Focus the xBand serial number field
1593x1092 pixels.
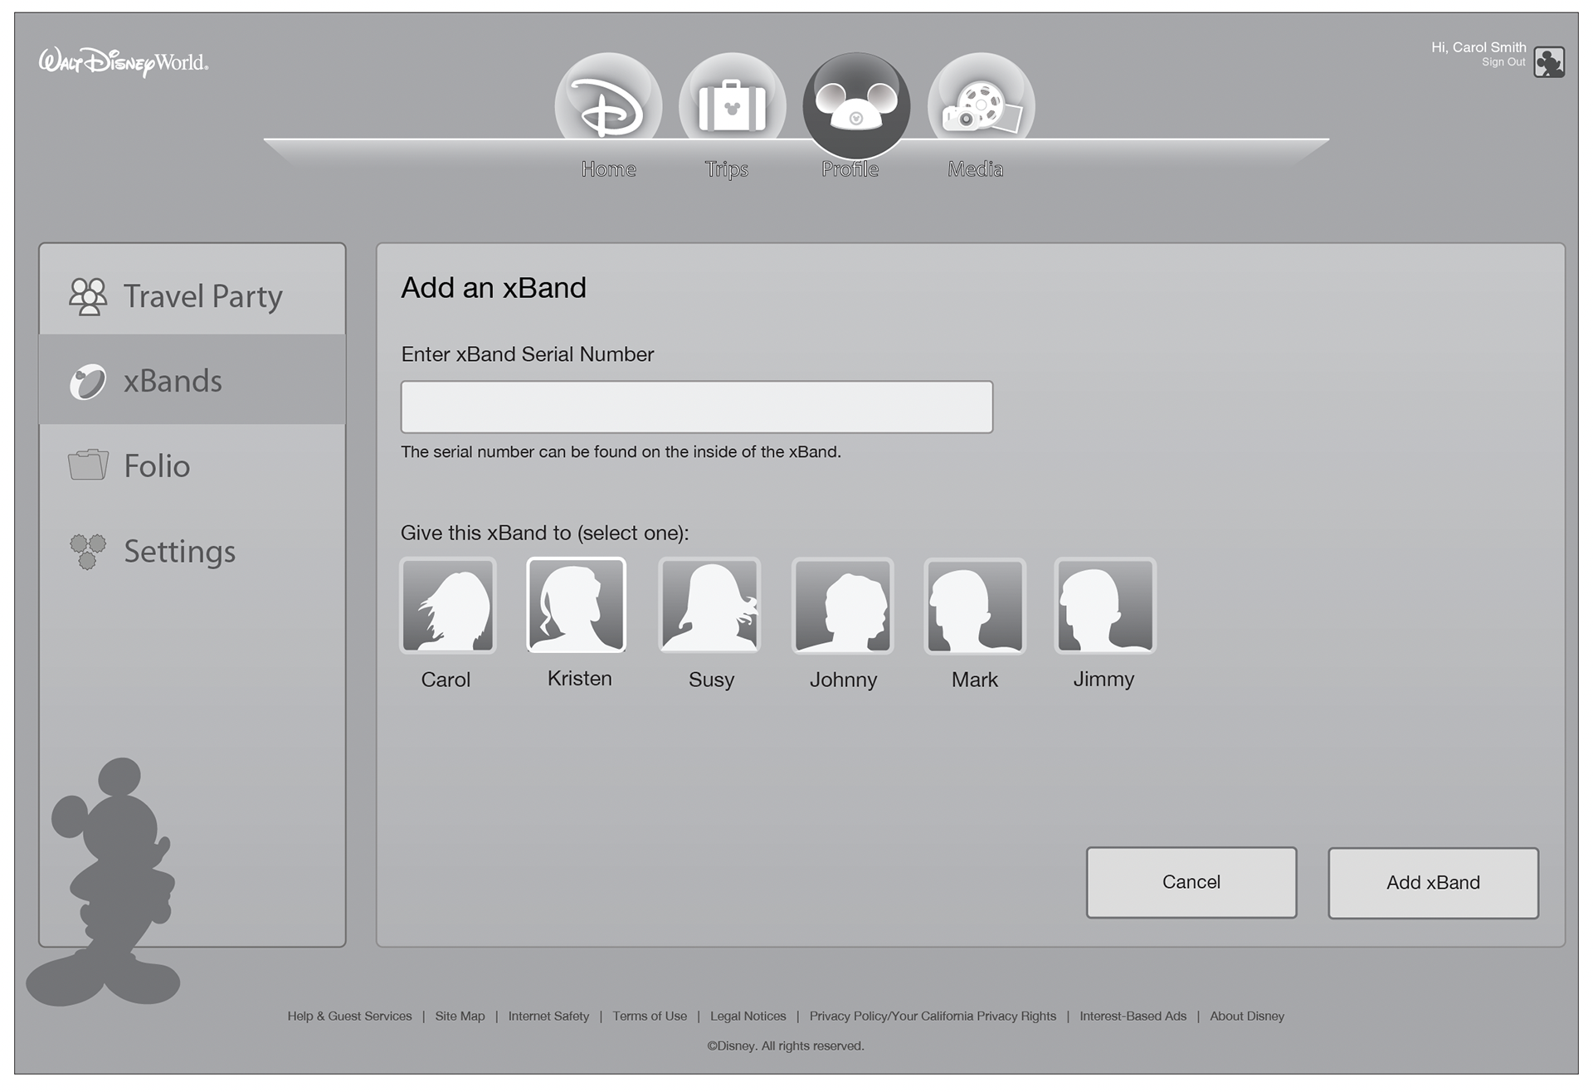click(696, 407)
